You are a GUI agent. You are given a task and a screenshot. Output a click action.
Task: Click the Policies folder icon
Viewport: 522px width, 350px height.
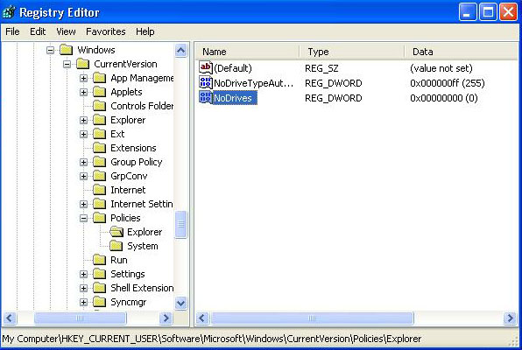tap(99, 218)
